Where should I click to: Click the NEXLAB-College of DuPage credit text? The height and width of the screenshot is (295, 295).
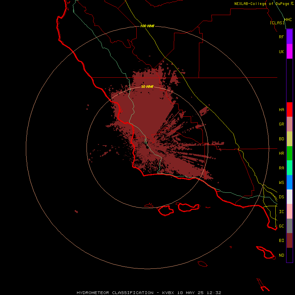262,4
